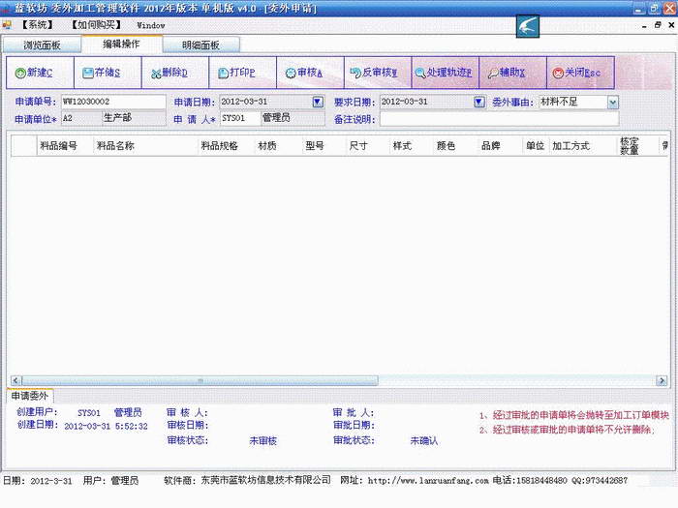
Task: Save with the 存储S toolbar button
Action: [108, 73]
